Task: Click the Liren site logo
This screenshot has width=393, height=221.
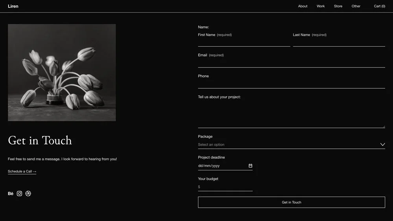Action: [13, 6]
